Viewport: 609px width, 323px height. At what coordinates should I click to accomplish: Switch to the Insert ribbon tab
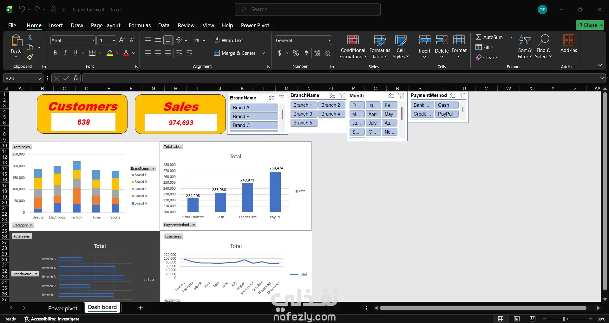tap(56, 25)
